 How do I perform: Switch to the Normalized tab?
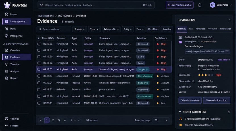(x=200, y=29)
